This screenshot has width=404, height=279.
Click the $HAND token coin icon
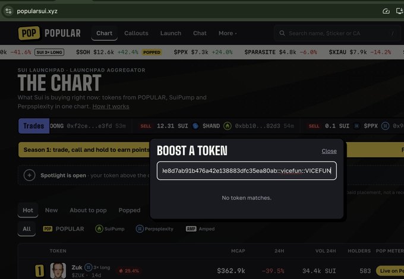tap(195, 126)
